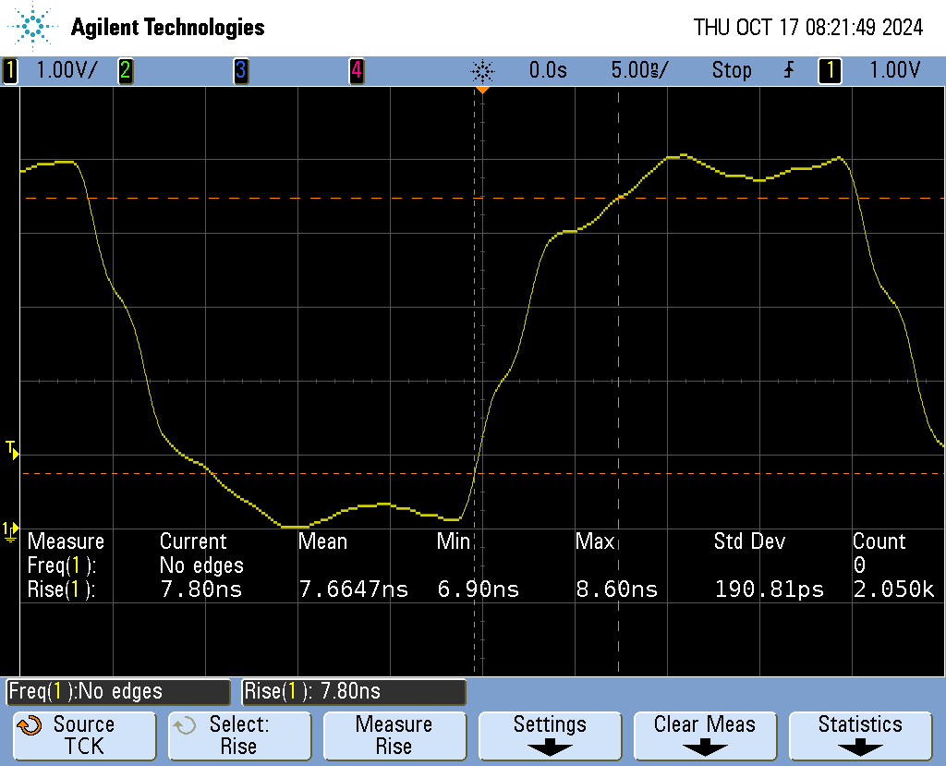This screenshot has width=946, height=766.
Task: Click the channel 1 ground reference marker
Action: click(x=9, y=529)
